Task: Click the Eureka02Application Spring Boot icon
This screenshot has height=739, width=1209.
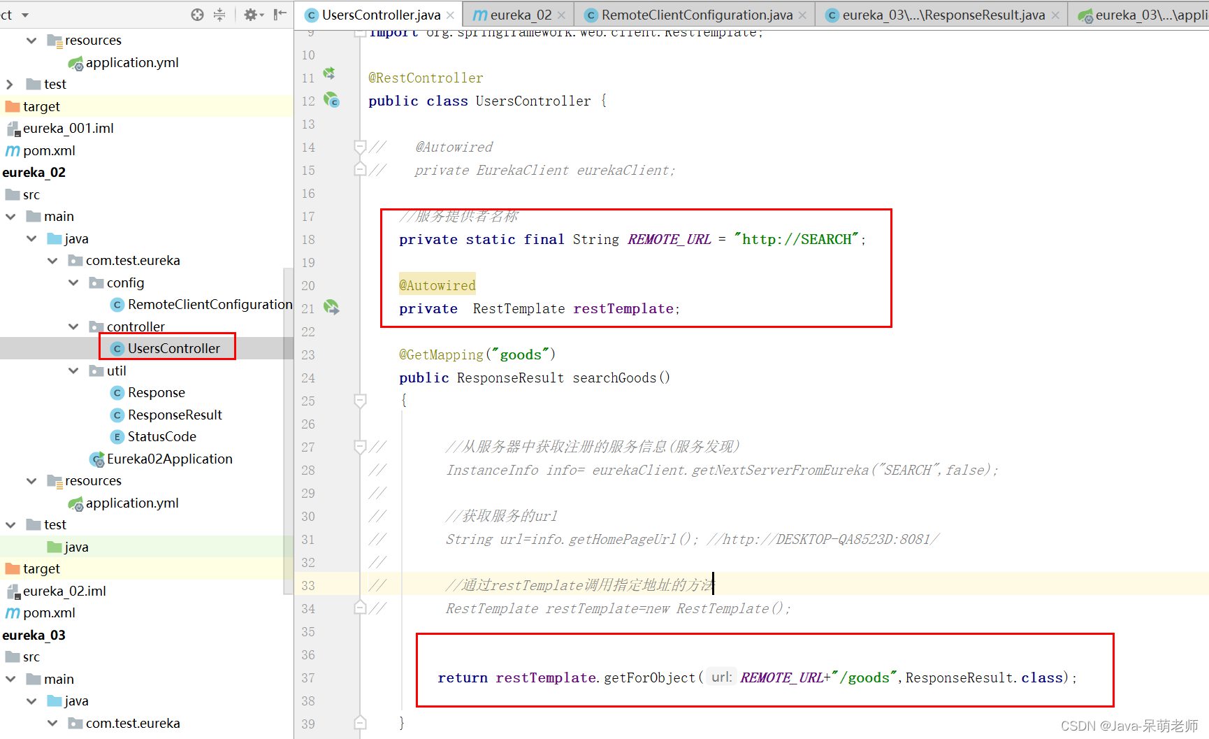Action: pyautogui.click(x=97, y=459)
